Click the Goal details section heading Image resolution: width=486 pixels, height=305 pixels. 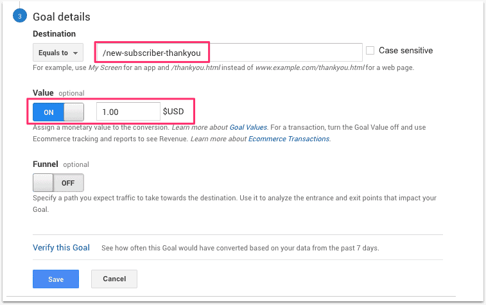(x=61, y=17)
